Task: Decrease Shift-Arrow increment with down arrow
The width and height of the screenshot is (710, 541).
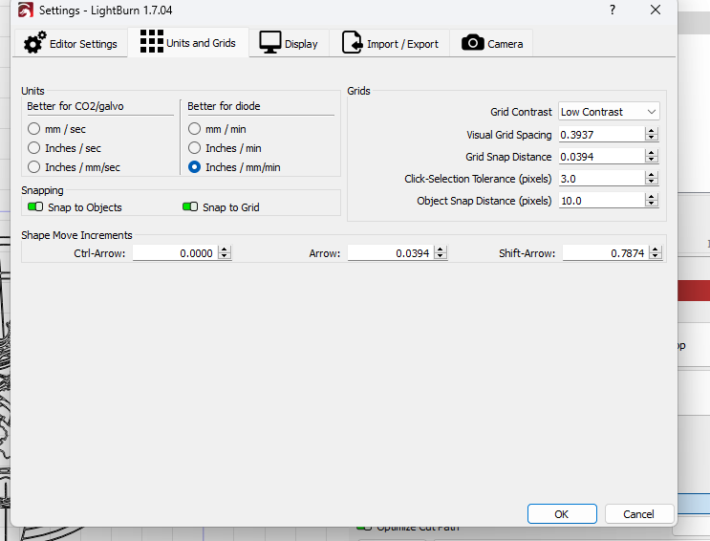Action: [656, 256]
